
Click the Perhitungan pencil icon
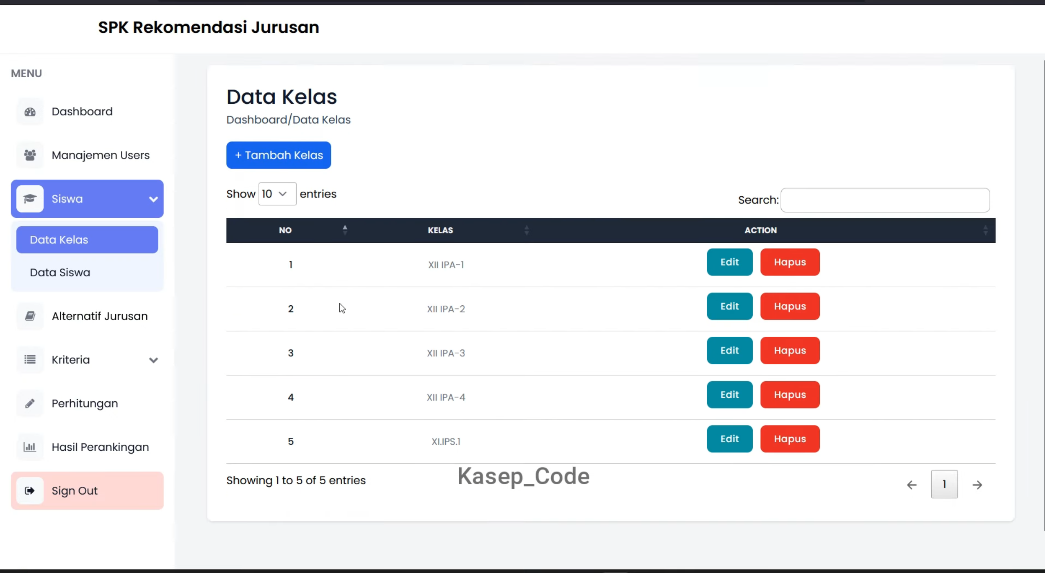30,403
